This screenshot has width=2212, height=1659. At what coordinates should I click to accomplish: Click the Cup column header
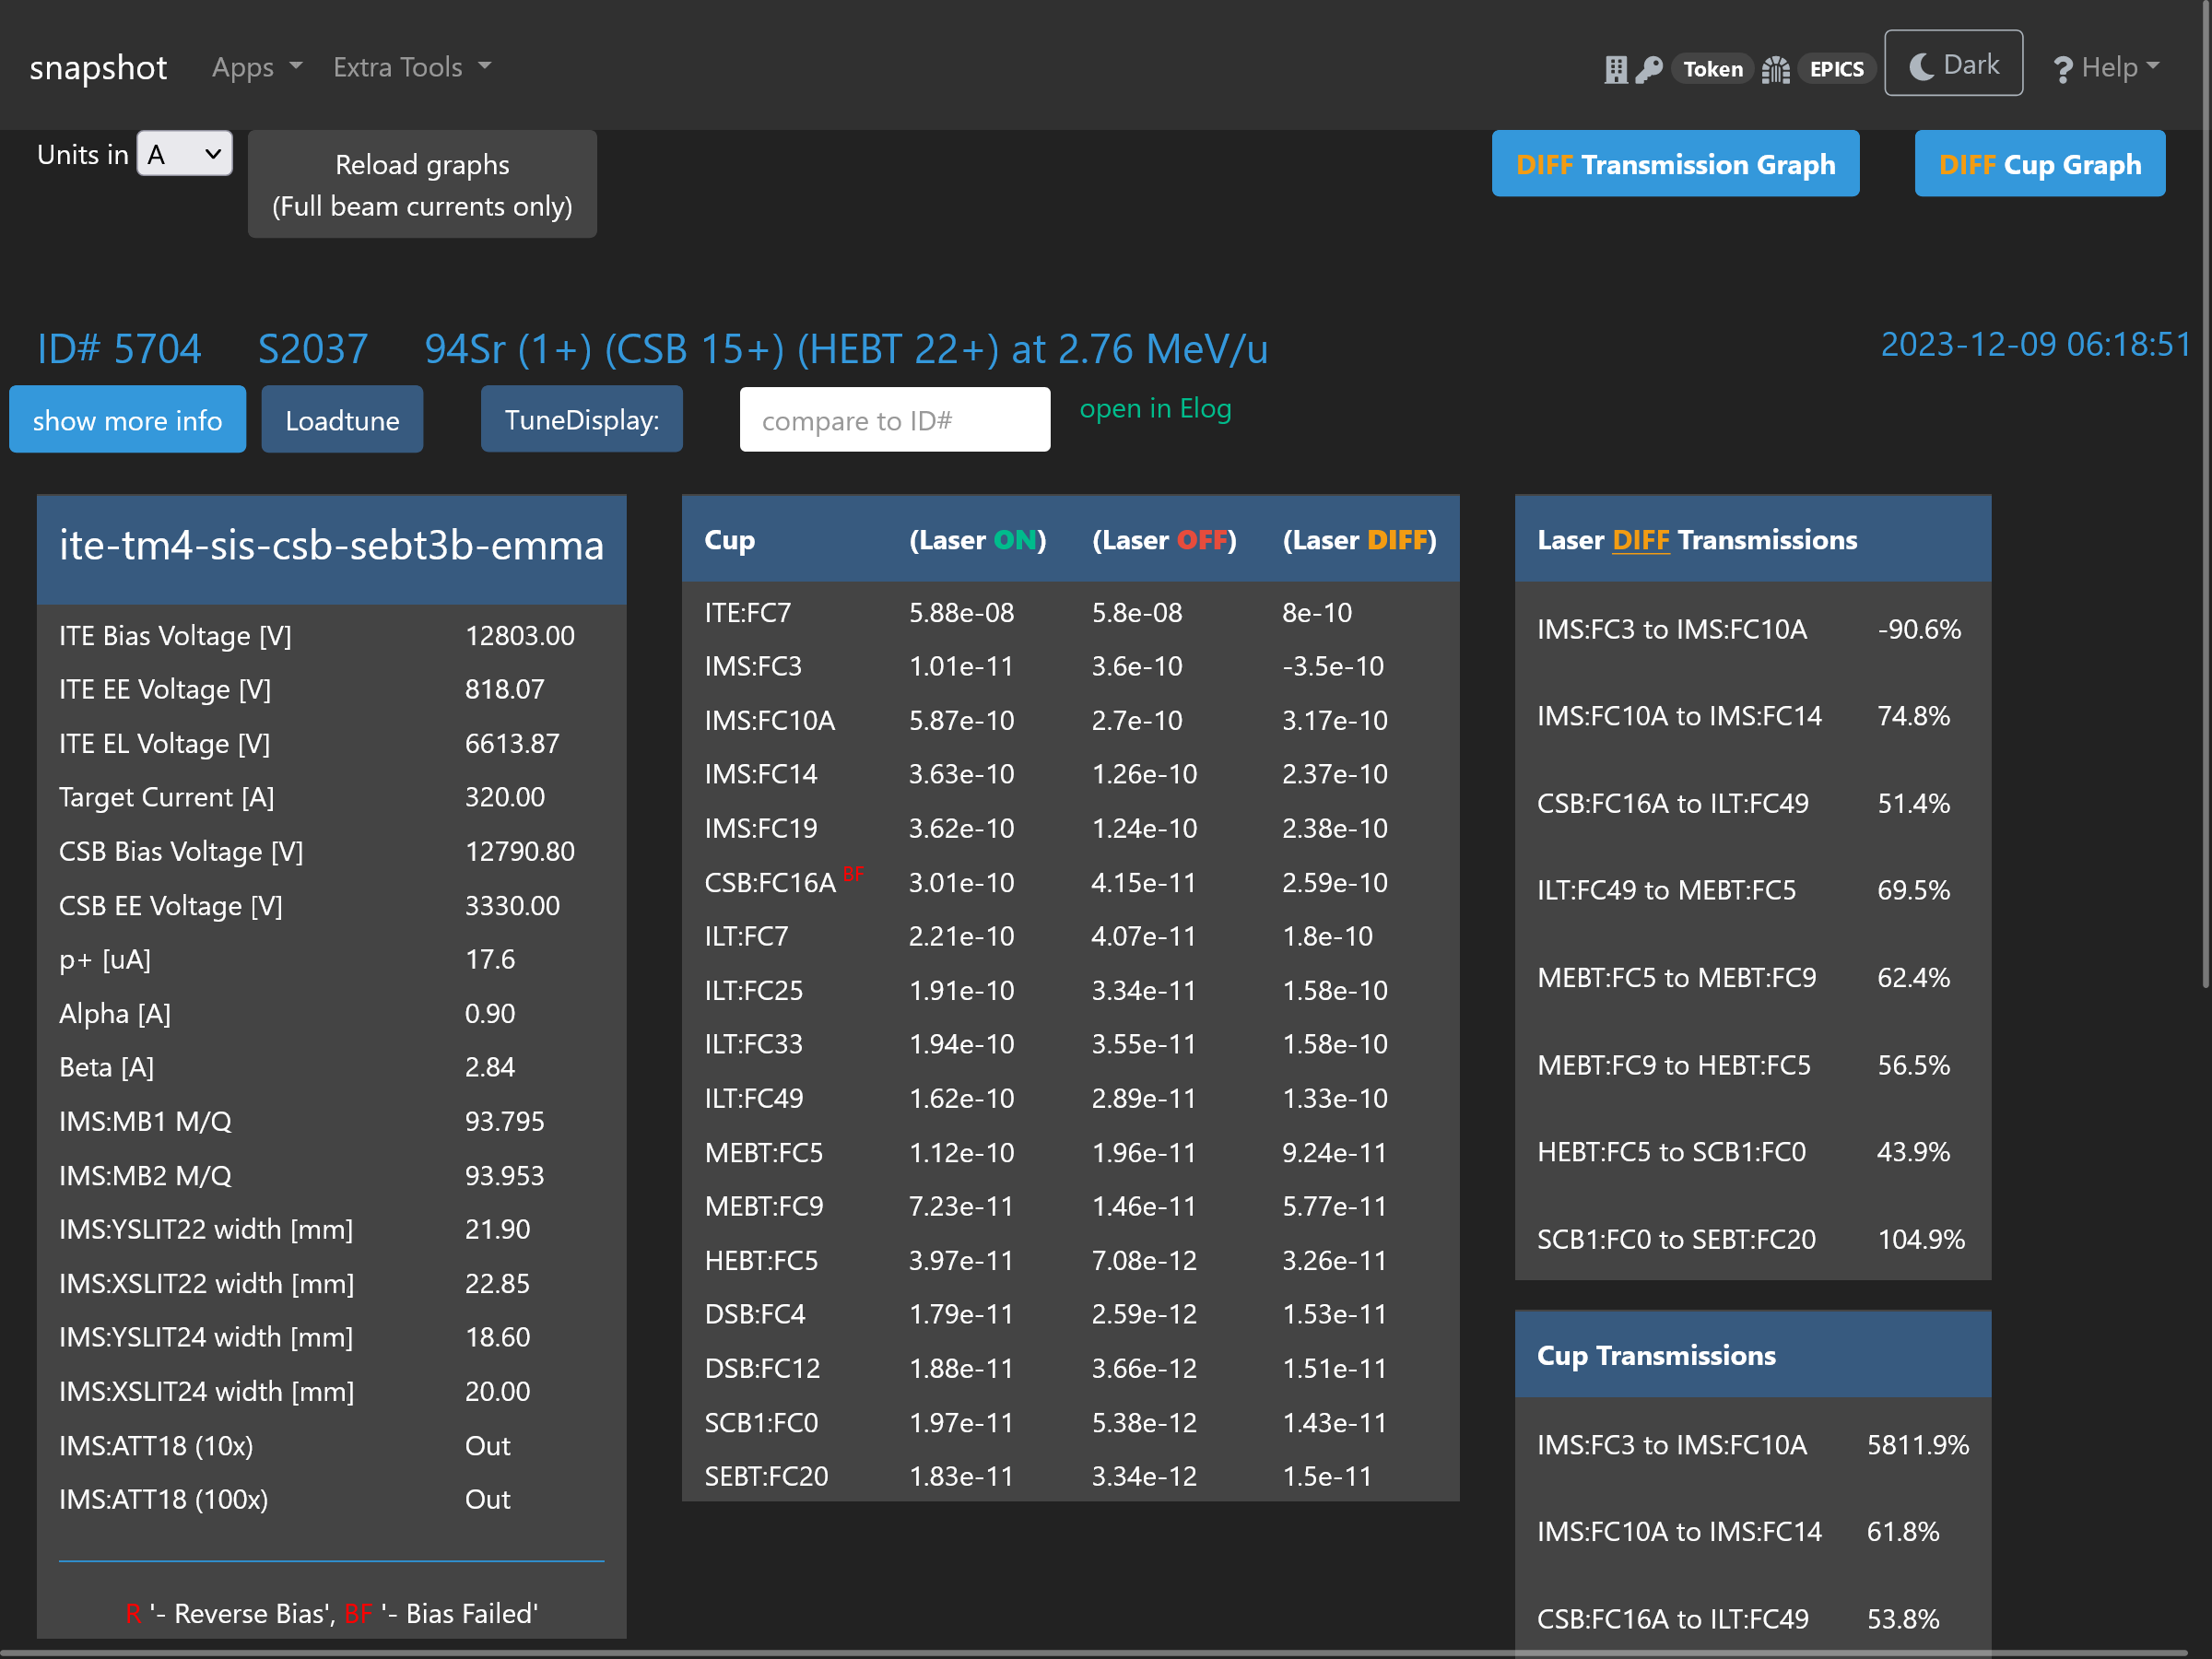729,540
